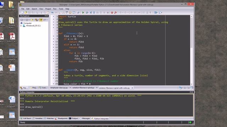The height and width of the screenshot is (127, 227).
Task: Close the employee-class-py.py tab
Action: click(70, 88)
